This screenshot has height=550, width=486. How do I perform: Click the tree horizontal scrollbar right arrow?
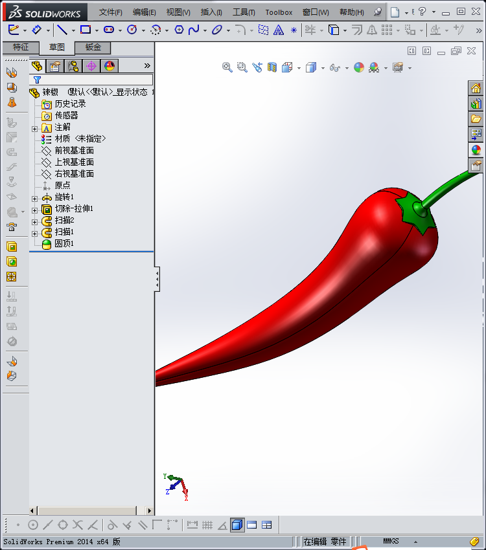(150, 511)
